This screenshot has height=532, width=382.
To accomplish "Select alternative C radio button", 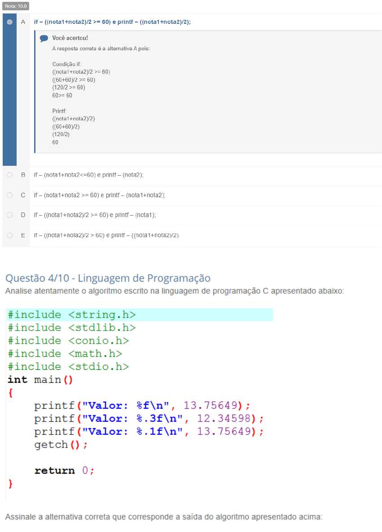I will pyautogui.click(x=9, y=195).
